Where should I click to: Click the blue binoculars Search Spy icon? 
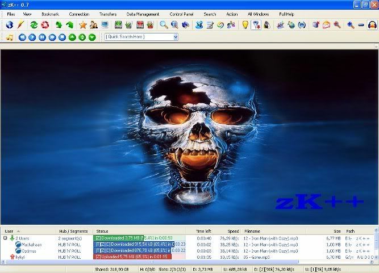click(185, 25)
